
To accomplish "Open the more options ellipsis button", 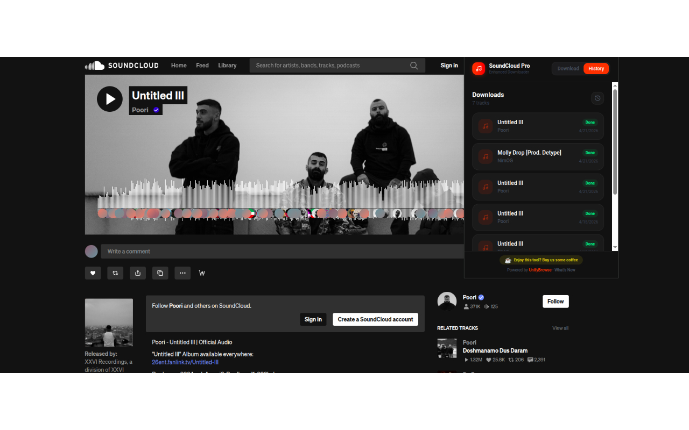I will [182, 273].
